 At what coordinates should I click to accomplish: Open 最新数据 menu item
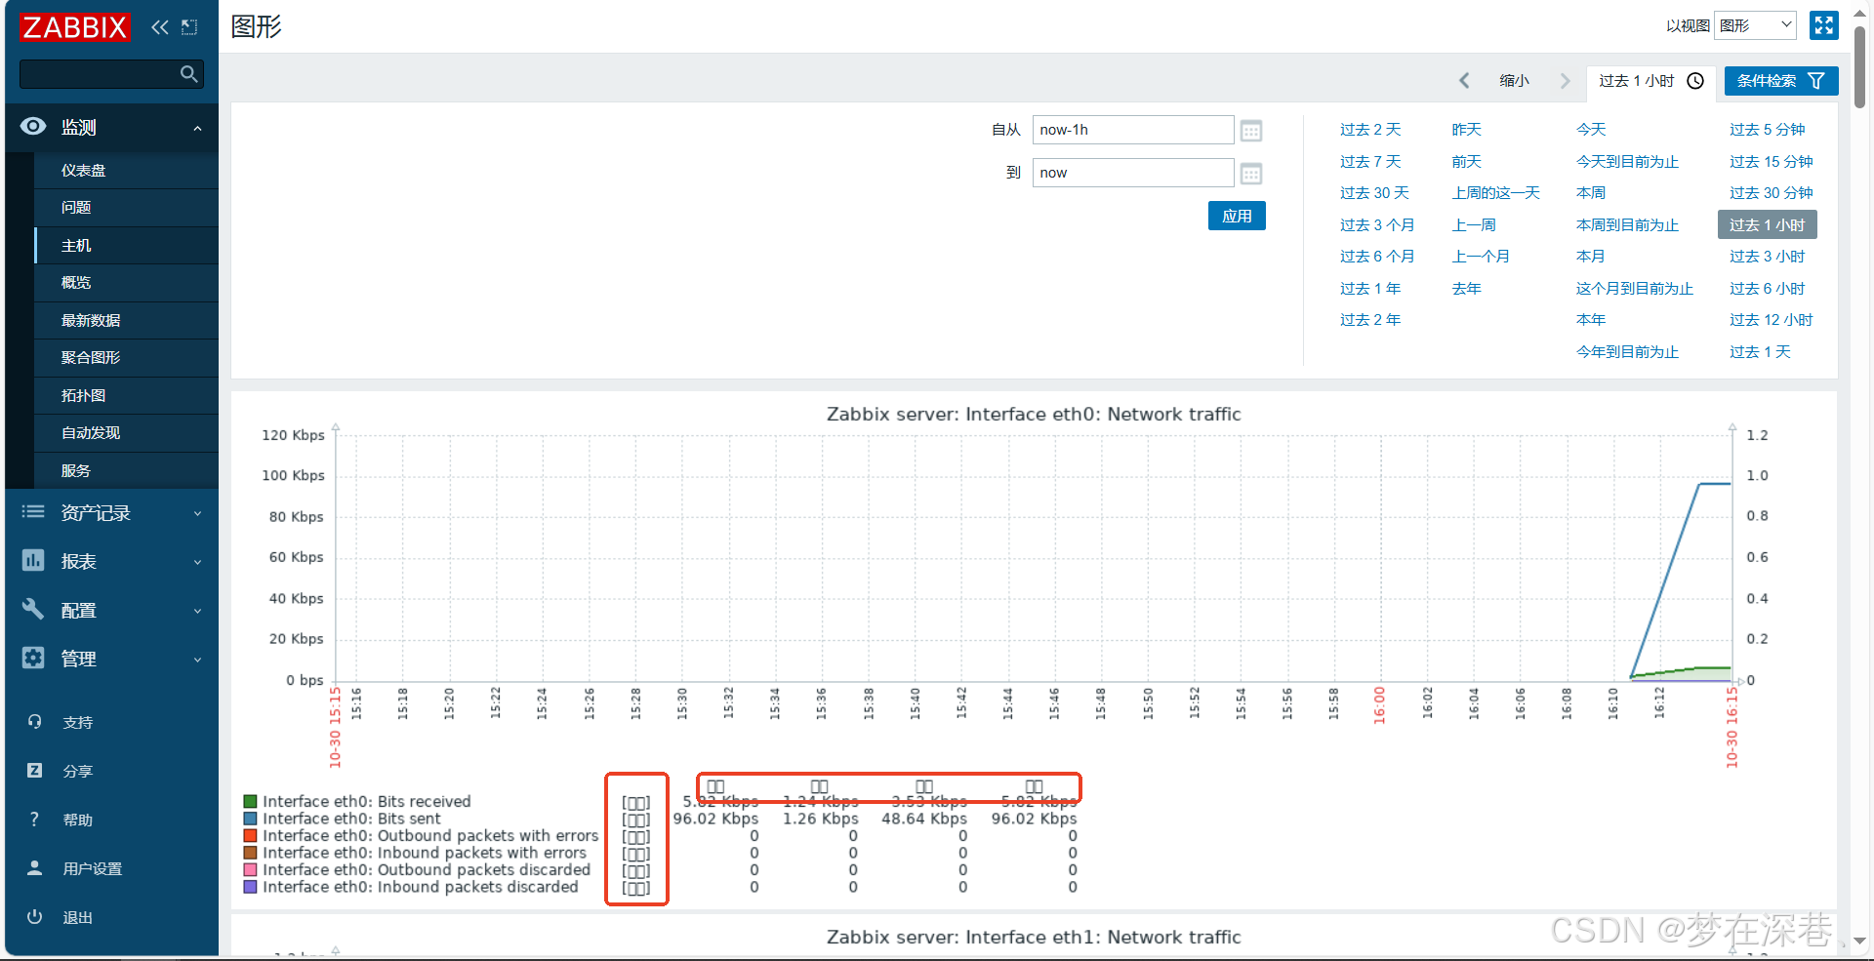(126, 320)
